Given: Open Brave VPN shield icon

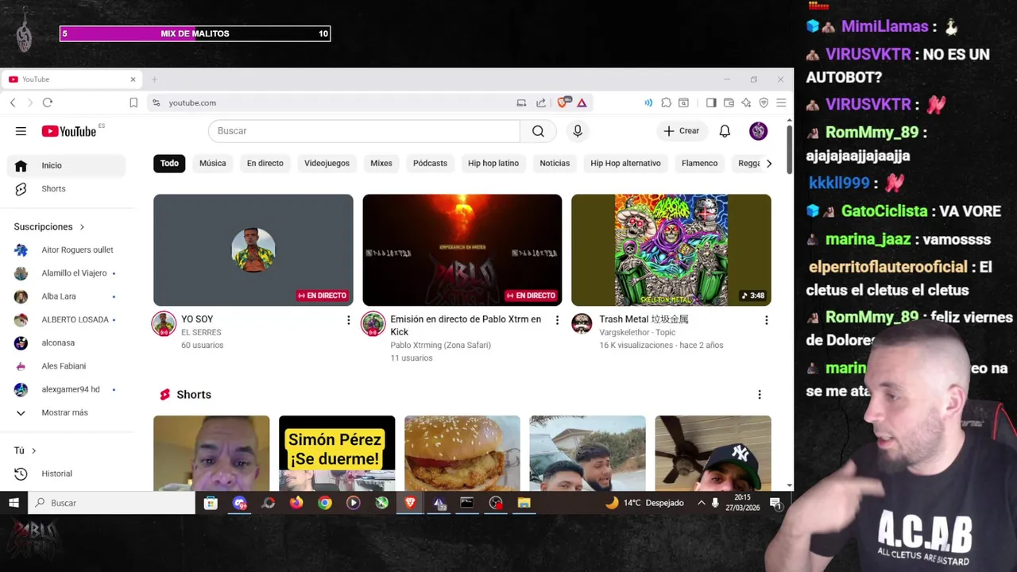Looking at the screenshot, I should tap(764, 102).
